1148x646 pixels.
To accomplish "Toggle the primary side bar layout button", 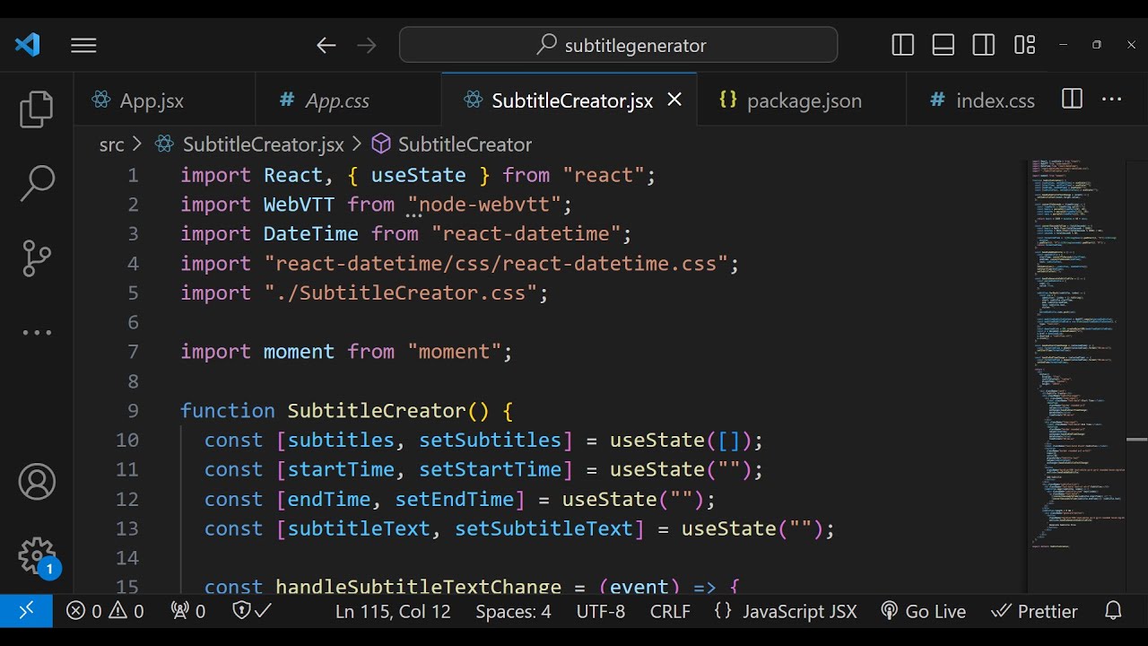I will [x=903, y=45].
